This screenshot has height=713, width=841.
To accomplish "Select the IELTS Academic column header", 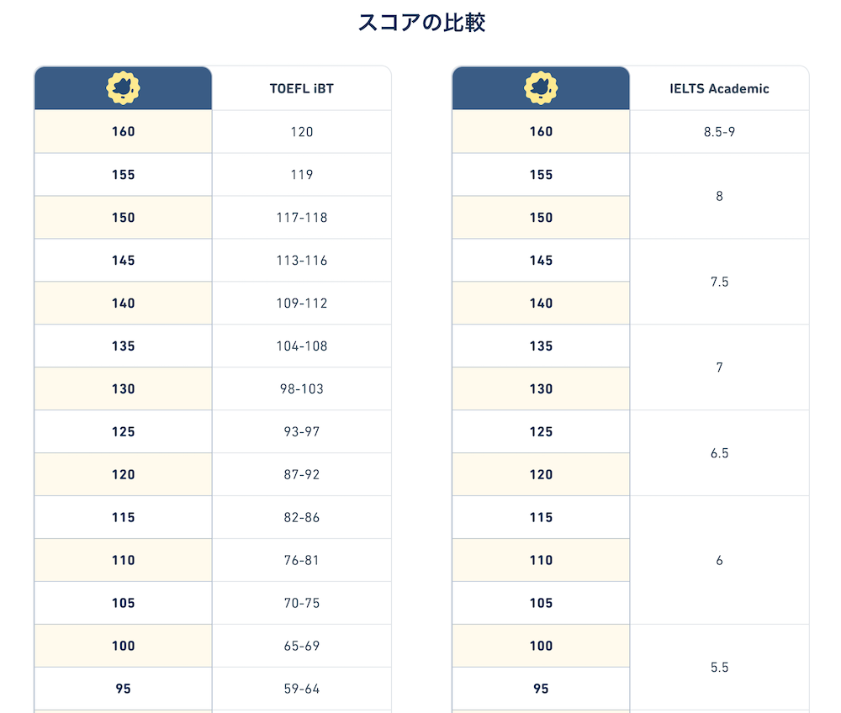I will pos(719,88).
